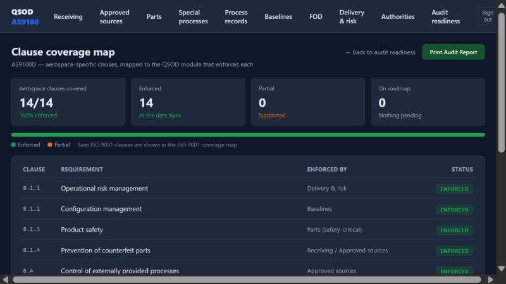Viewport: 506px width, 284px height.
Task: Select Configuration management requirement
Action: pos(101,209)
